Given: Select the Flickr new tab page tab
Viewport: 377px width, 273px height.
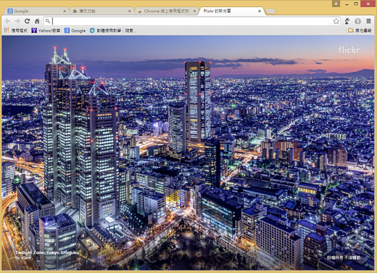Looking at the screenshot, I should pos(231,11).
